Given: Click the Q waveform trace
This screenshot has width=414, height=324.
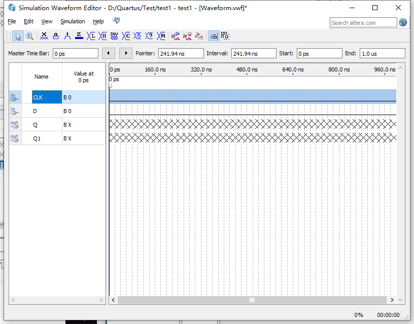Looking at the screenshot, I should pos(253,124).
